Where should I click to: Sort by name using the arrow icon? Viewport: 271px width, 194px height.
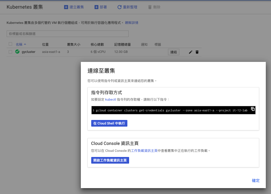point(25,44)
